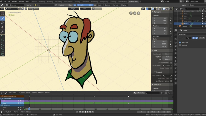The image size is (206, 116).
Task: Click the Blender logo menu icon
Action: point(1,2)
